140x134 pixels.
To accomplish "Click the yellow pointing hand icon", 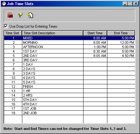I will tap(20, 15).
